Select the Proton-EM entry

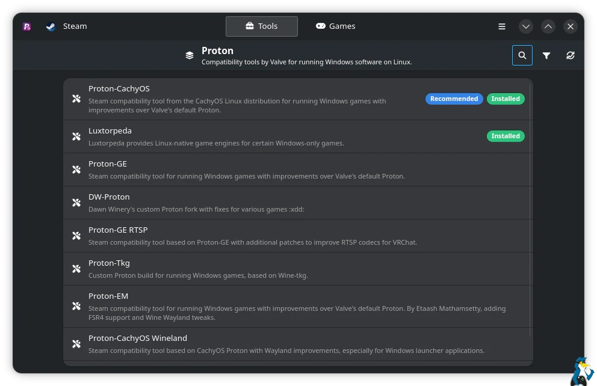point(298,307)
